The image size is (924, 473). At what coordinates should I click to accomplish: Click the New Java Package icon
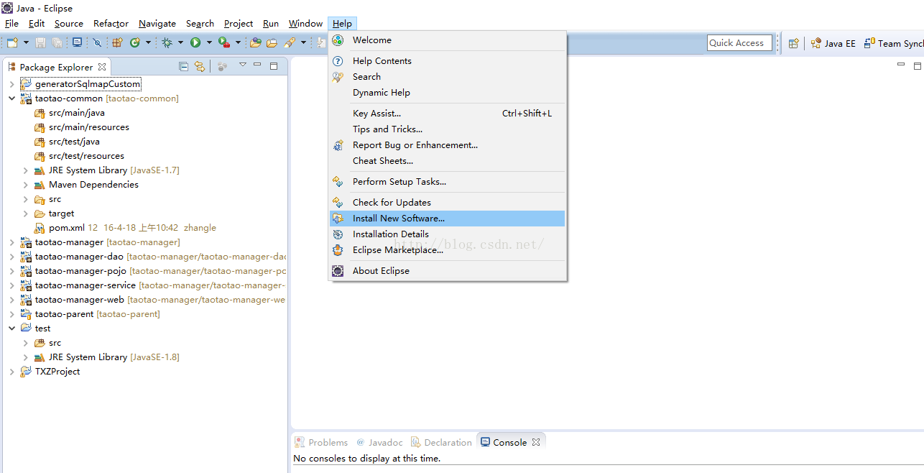coord(117,43)
